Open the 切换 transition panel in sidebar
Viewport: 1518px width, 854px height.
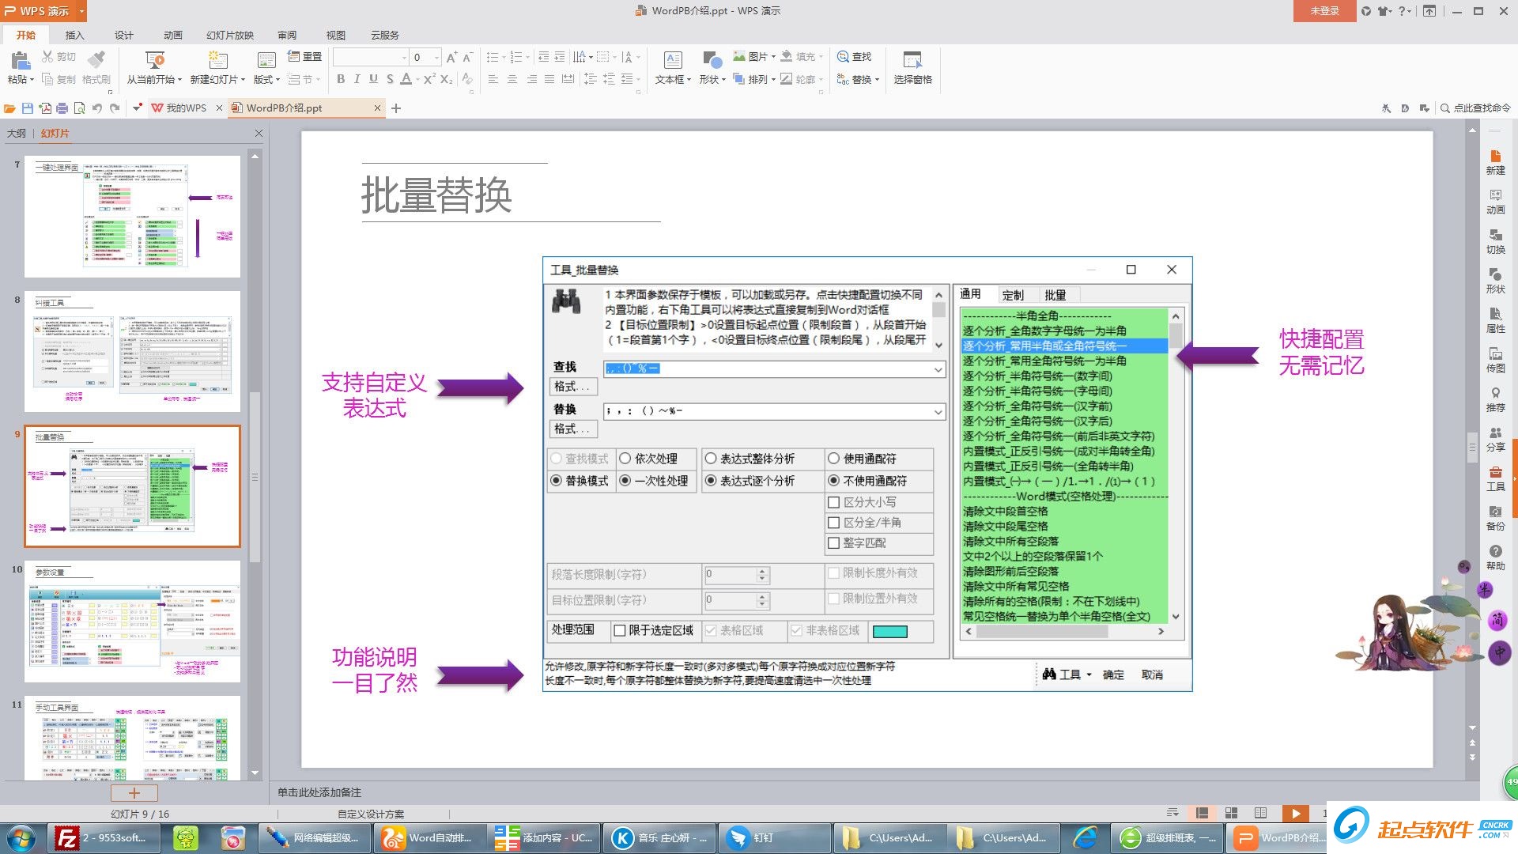[1495, 241]
